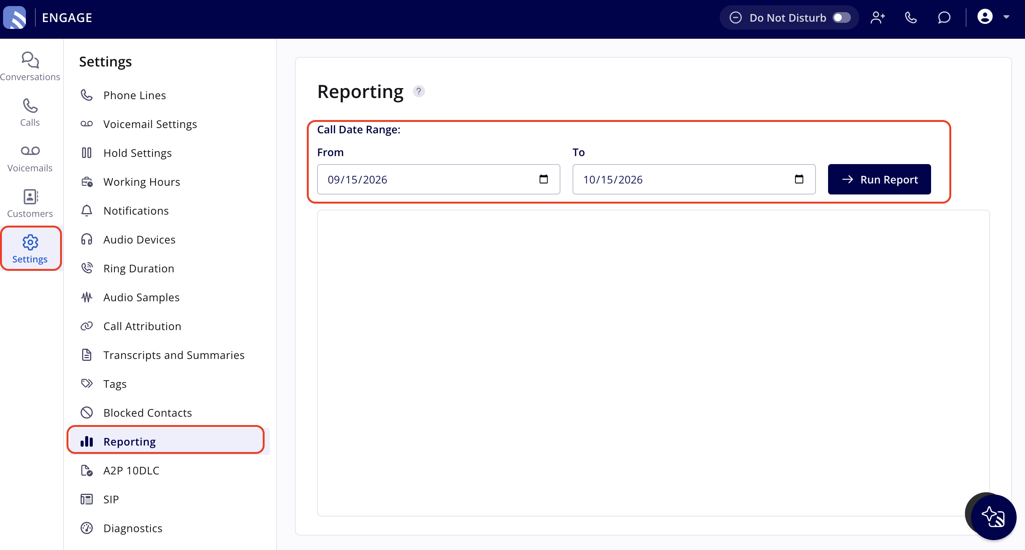Expand the profile dropdown arrow
The height and width of the screenshot is (550, 1025).
tap(1006, 17)
